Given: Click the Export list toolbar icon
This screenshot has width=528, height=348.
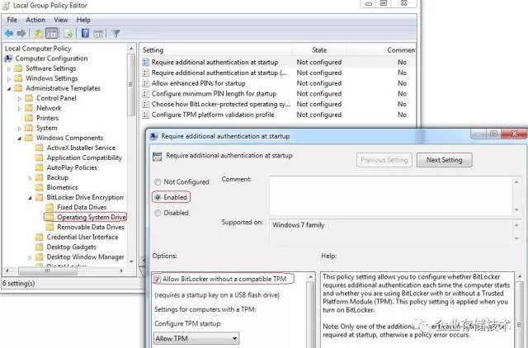Looking at the screenshot, I should click(x=68, y=33).
